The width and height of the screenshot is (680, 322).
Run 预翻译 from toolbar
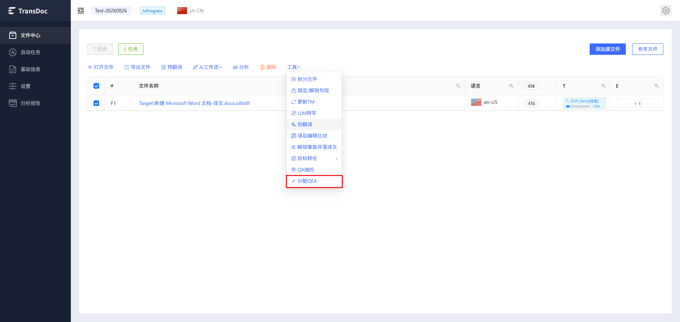pyautogui.click(x=172, y=67)
